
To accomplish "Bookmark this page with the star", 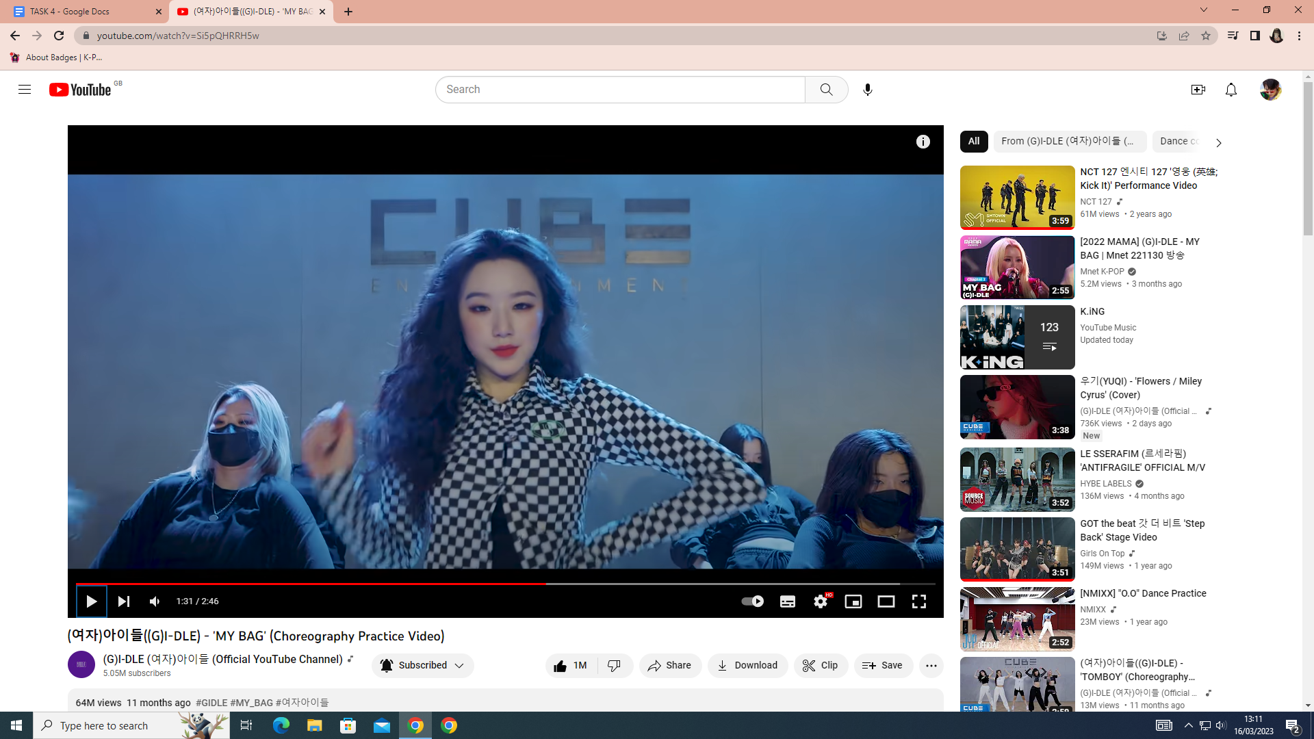I will [1206, 36].
